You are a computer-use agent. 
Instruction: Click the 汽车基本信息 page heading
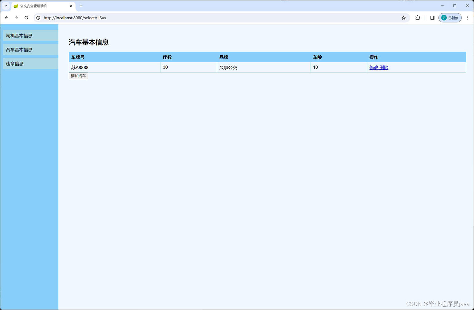tap(89, 42)
